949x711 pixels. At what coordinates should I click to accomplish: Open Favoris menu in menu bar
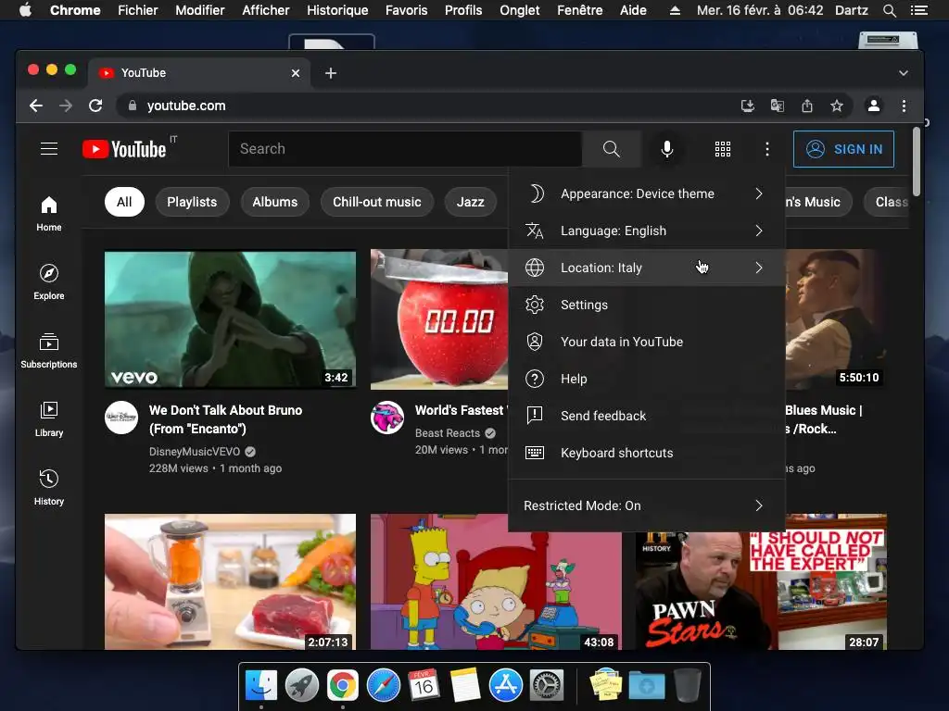click(x=406, y=10)
